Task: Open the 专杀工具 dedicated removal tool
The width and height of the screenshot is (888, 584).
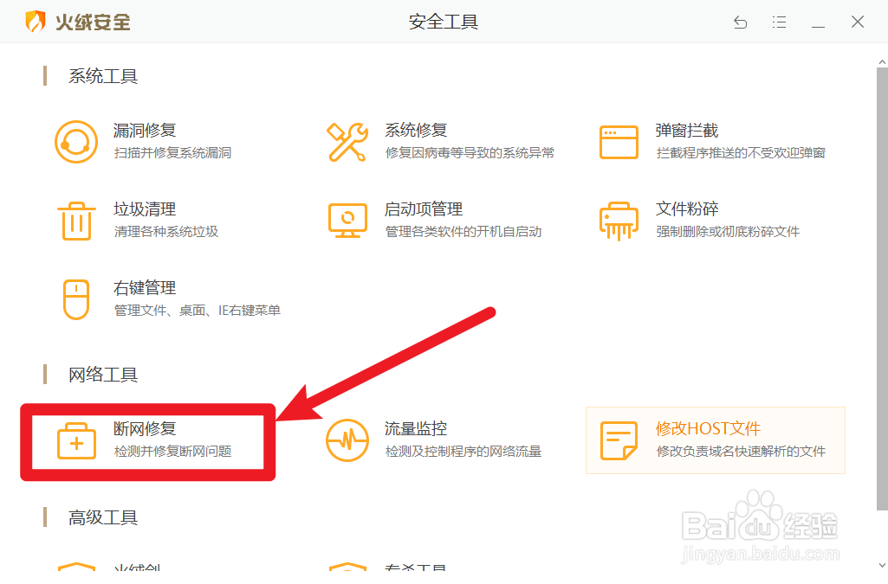Action: pos(416,571)
